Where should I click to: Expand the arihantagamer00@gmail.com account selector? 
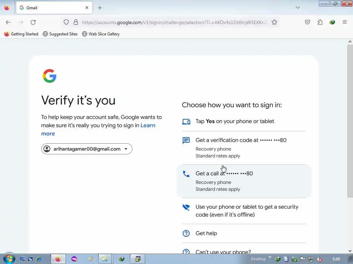[x=87, y=149]
